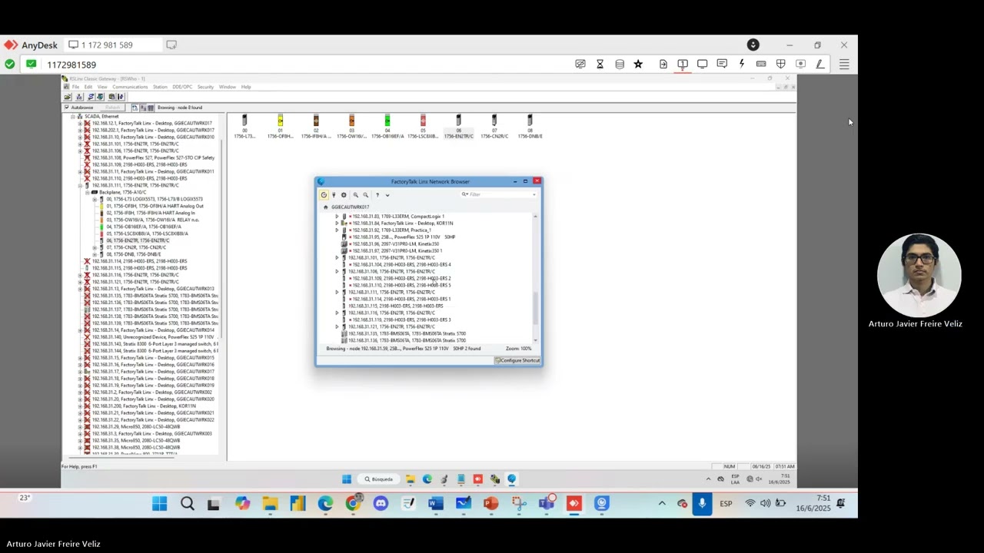Click the first magnifier icon in FactoryTalk Linx browser
The height and width of the screenshot is (553, 984).
[x=355, y=195]
